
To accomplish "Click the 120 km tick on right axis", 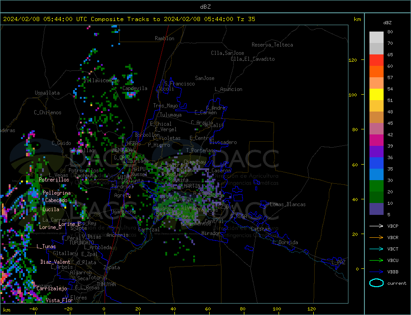I will point(353,60).
